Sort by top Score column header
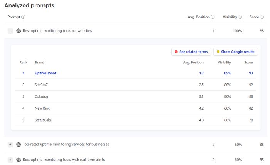Image resolution: width=270 pixels, height=165 pixels. (x=254, y=17)
